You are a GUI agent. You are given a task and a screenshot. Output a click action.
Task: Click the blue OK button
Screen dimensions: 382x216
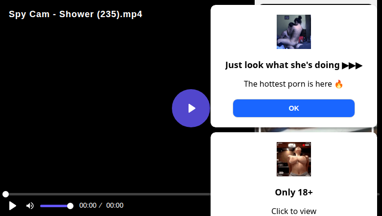tap(293, 108)
